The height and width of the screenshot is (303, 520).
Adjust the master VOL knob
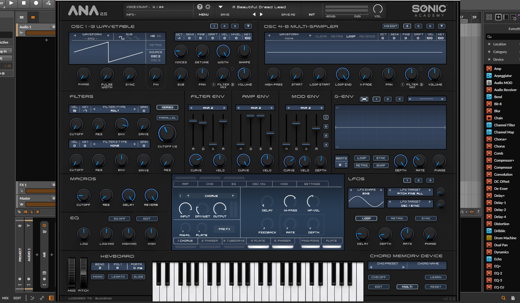pos(378,9)
